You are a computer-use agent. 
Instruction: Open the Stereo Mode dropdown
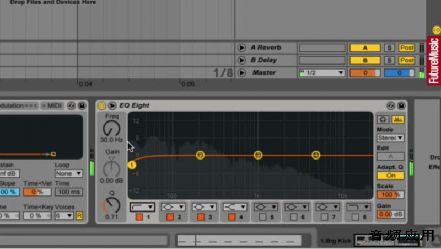point(390,138)
